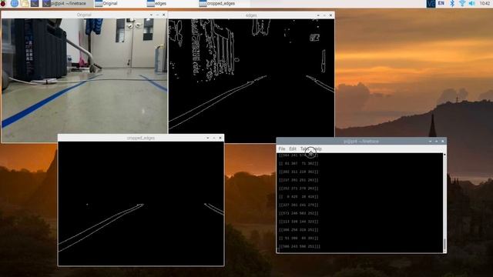Viewport: 493px width, 277px height.
Task: Maximize the terminal window
Action: [x=437, y=142]
